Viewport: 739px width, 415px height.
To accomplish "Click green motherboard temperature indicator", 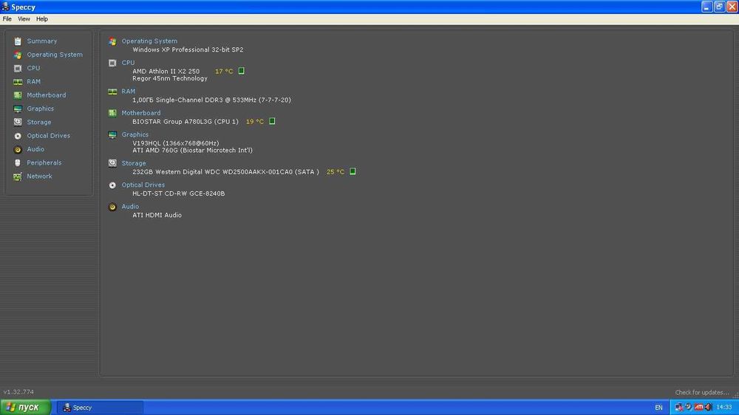I will point(272,122).
